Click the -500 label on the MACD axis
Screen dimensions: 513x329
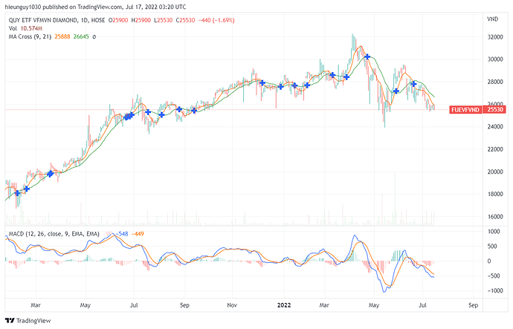[x=494, y=276]
